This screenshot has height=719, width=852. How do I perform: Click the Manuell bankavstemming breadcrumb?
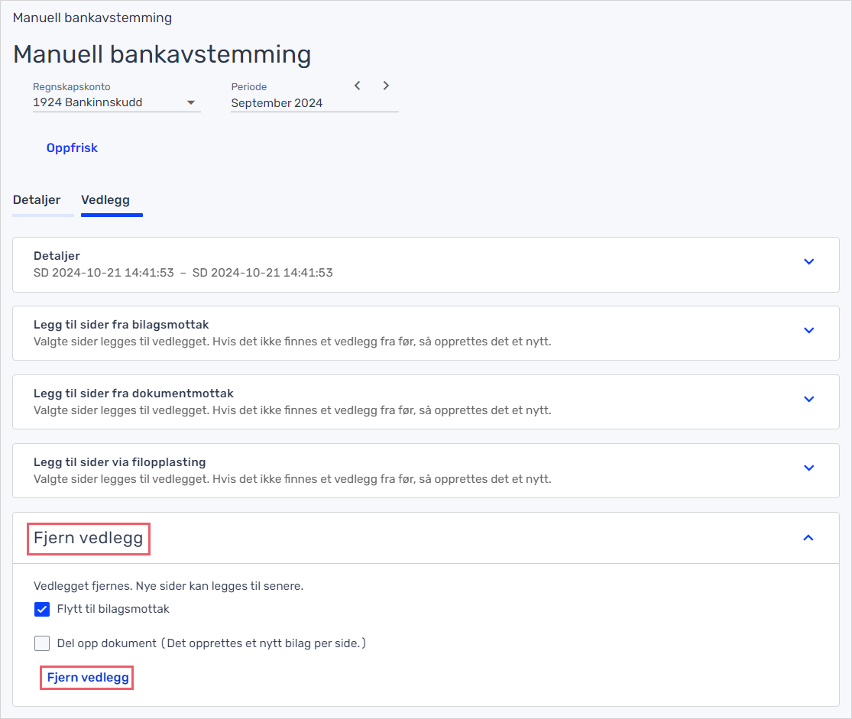[x=92, y=18]
